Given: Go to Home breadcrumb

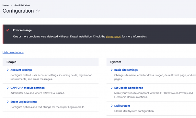Looking at the screenshot, I should (6, 5).
